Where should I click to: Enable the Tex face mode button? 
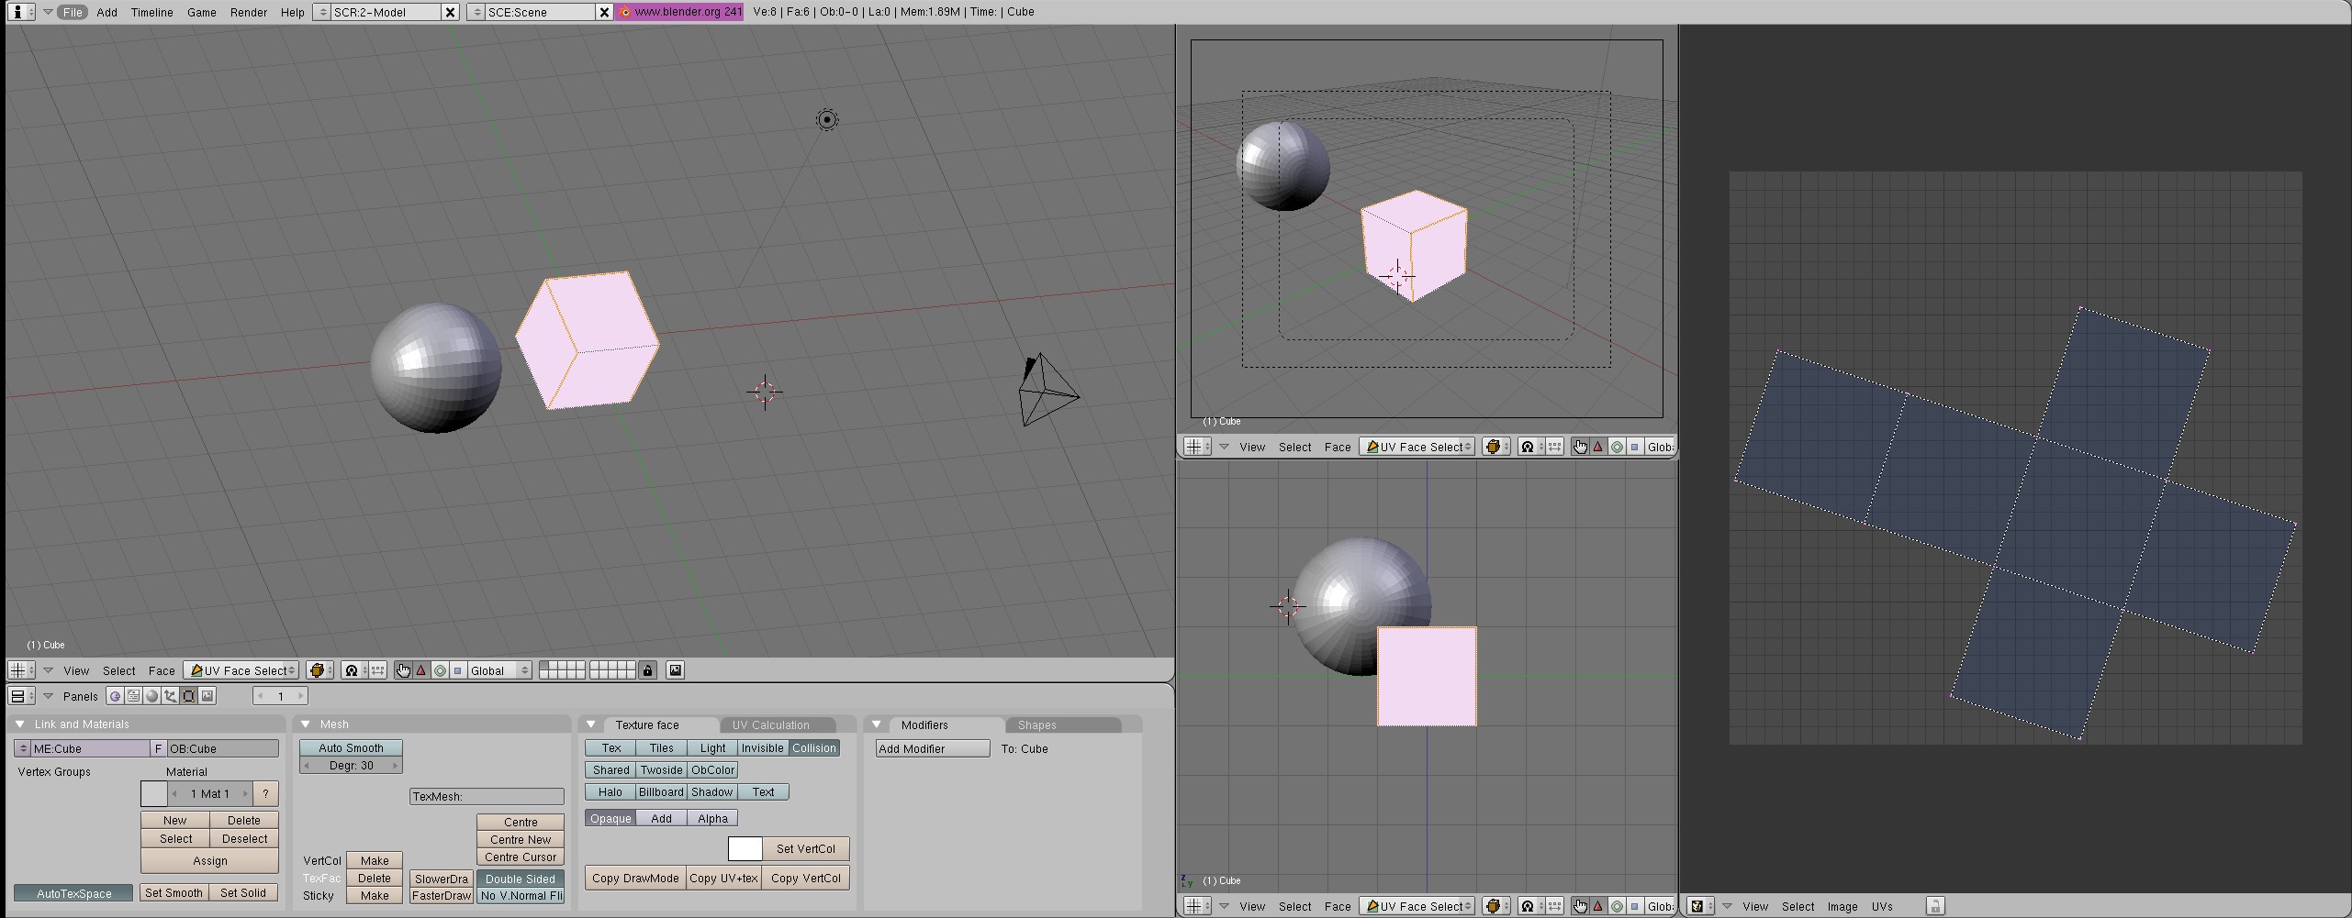click(x=610, y=748)
